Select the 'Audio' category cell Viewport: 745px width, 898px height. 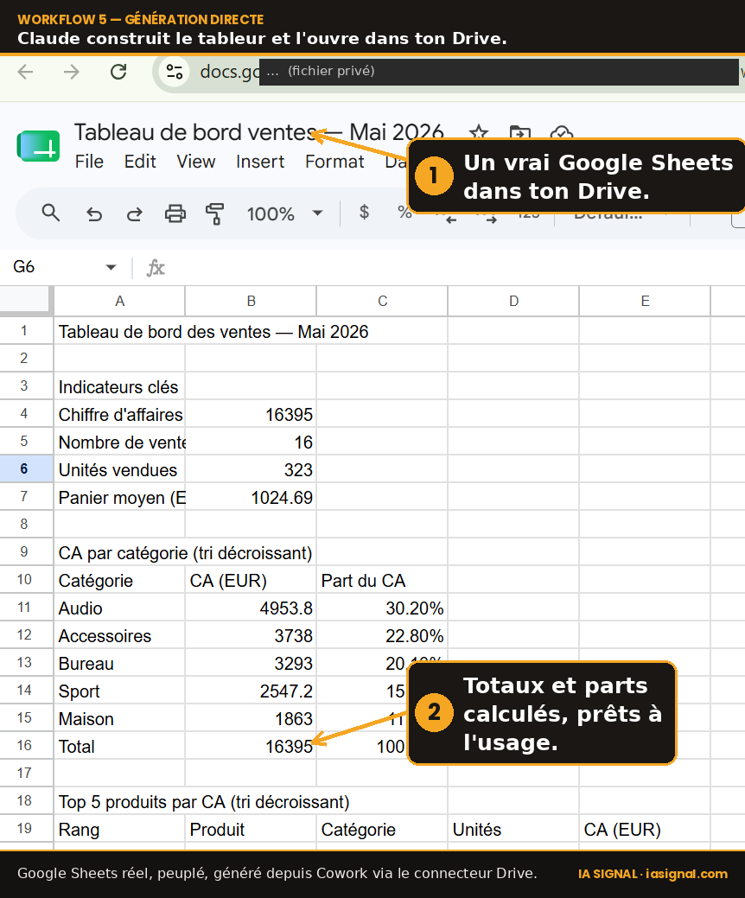point(119,608)
